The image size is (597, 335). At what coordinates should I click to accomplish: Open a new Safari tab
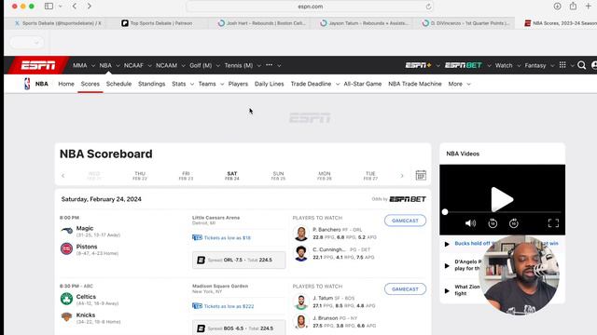tap(589, 7)
